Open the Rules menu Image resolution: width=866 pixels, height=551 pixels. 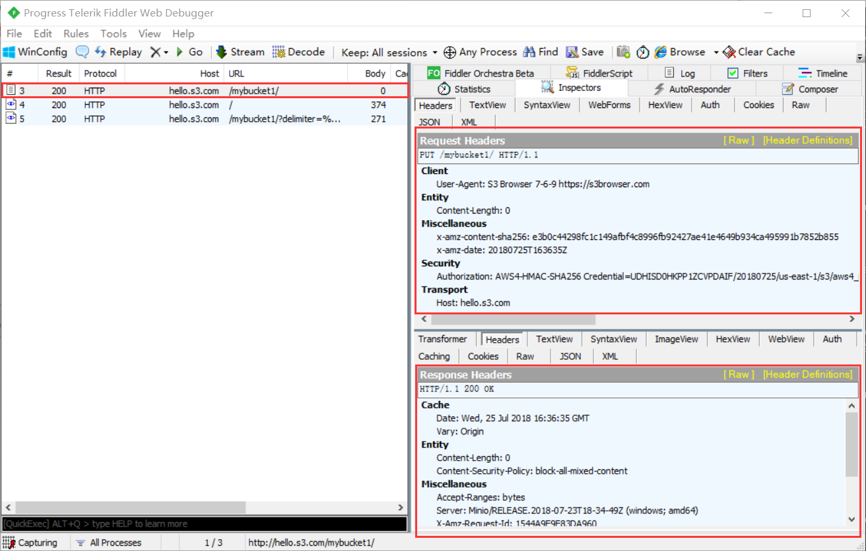tap(76, 34)
